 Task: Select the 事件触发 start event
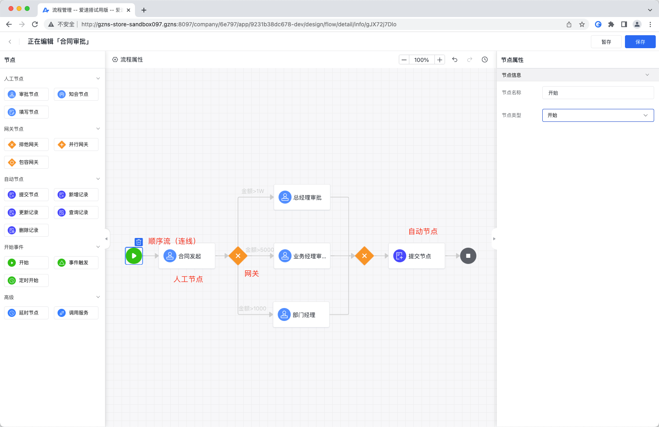click(76, 262)
